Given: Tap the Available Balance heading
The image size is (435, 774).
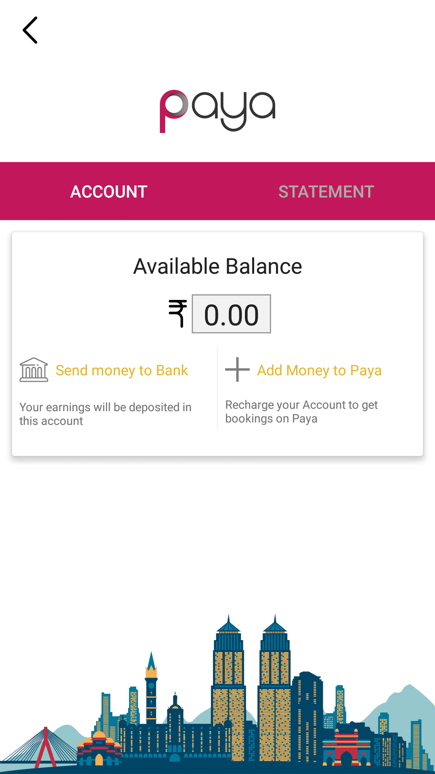Looking at the screenshot, I should 217,266.
